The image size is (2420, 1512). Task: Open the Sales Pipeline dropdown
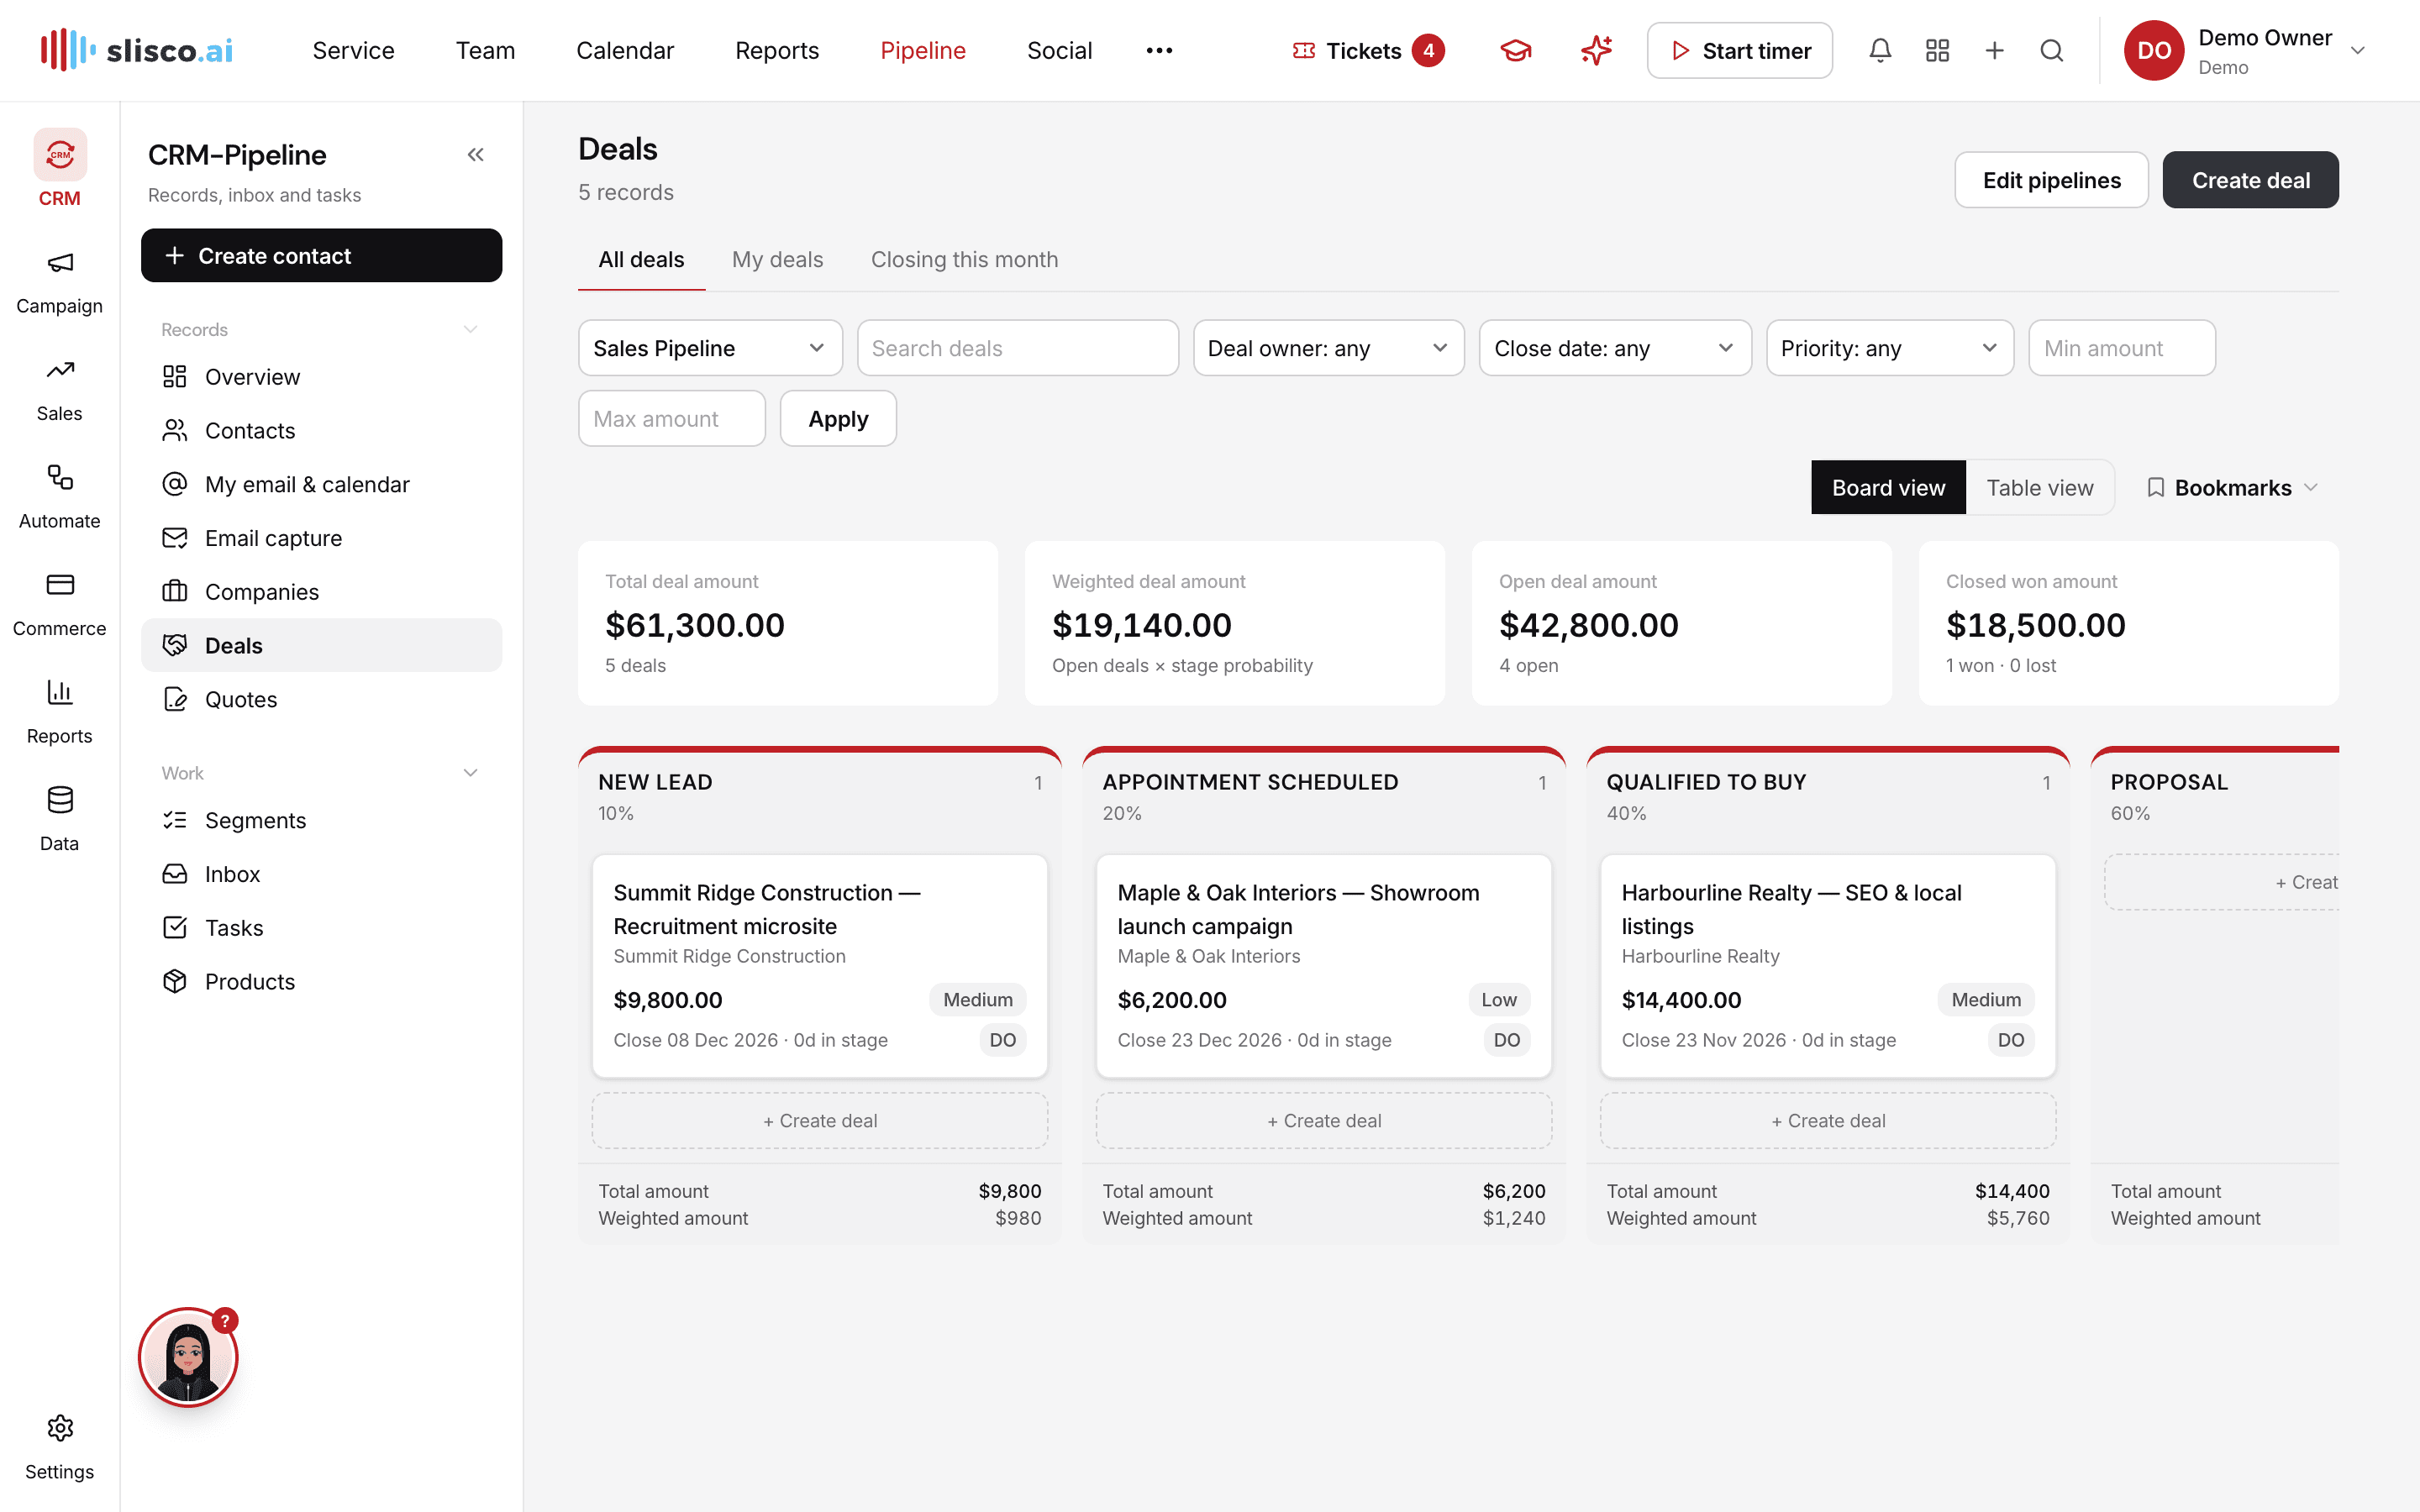coord(710,348)
